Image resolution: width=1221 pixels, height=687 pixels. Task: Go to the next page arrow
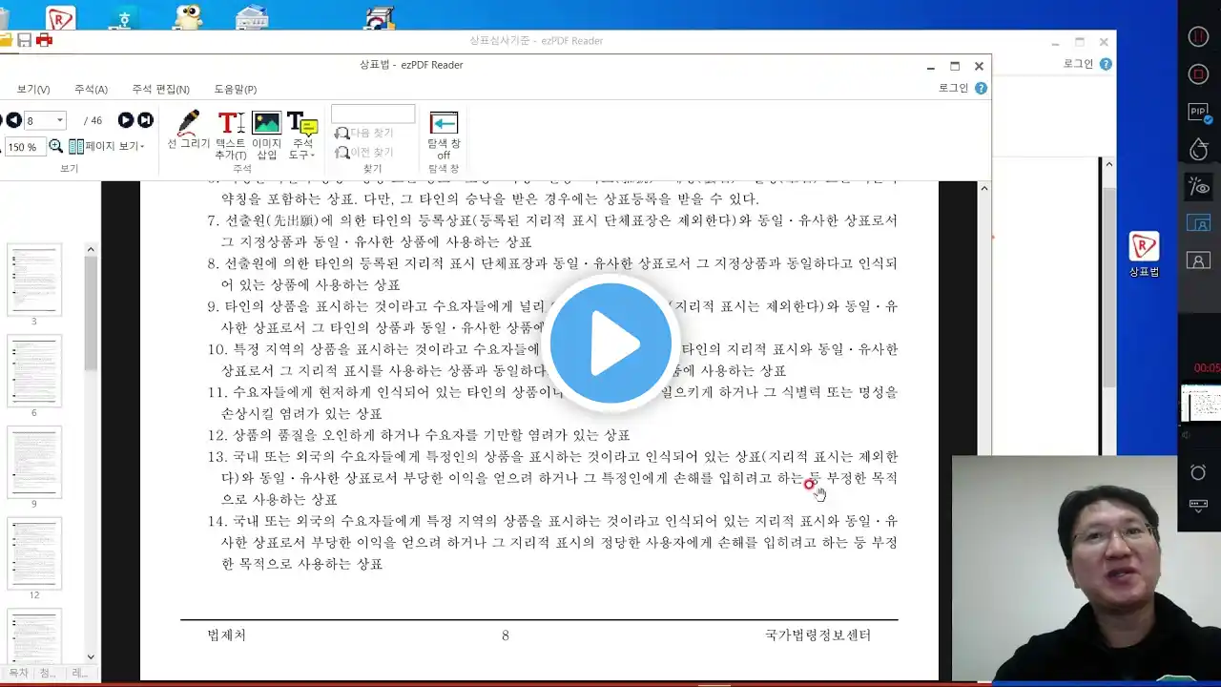126,120
